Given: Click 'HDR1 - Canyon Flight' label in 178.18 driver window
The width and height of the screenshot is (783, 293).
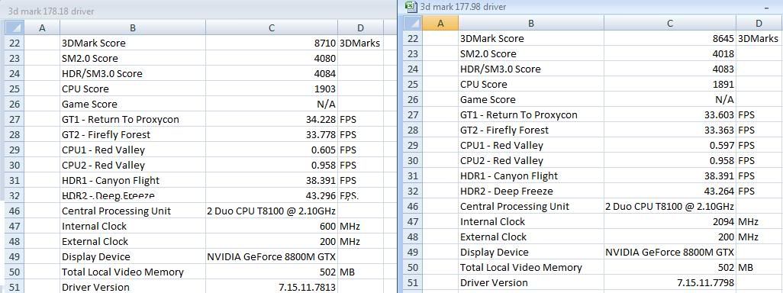Looking at the screenshot, I should click(x=111, y=181).
